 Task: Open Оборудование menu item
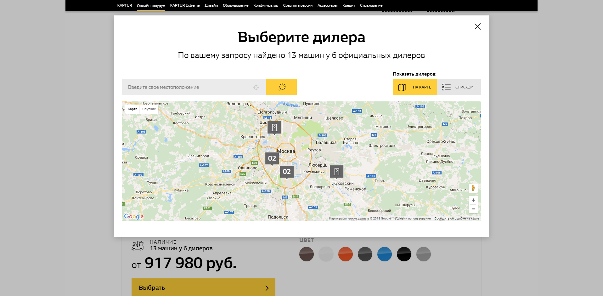point(235,5)
